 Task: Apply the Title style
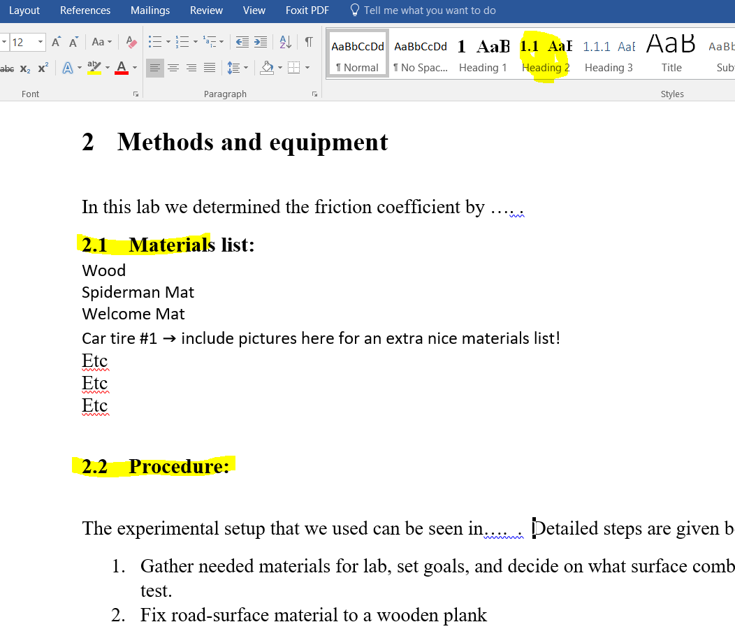click(x=671, y=55)
